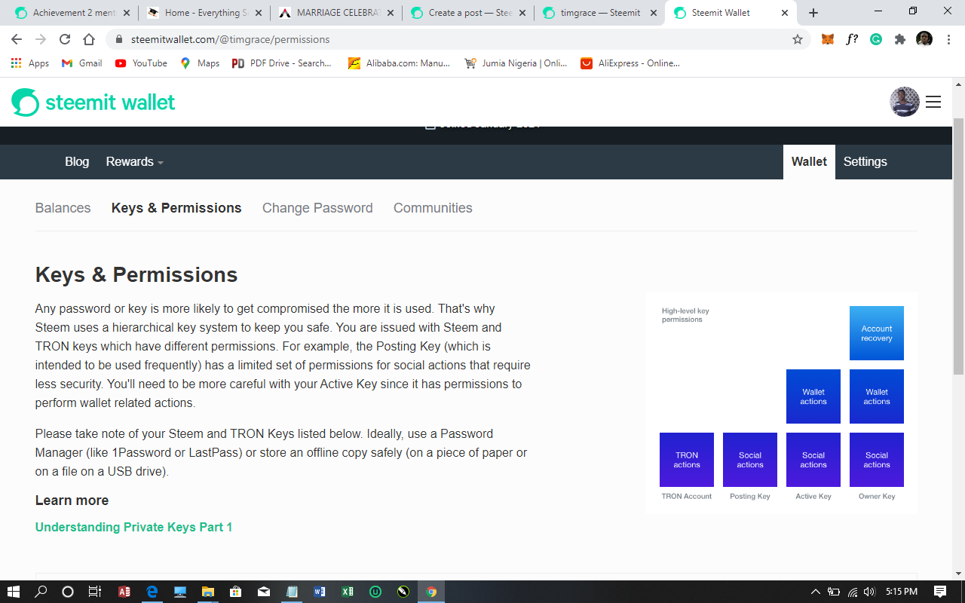965x603 pixels.
Task: Open the Grammarly extension
Action: click(875, 38)
